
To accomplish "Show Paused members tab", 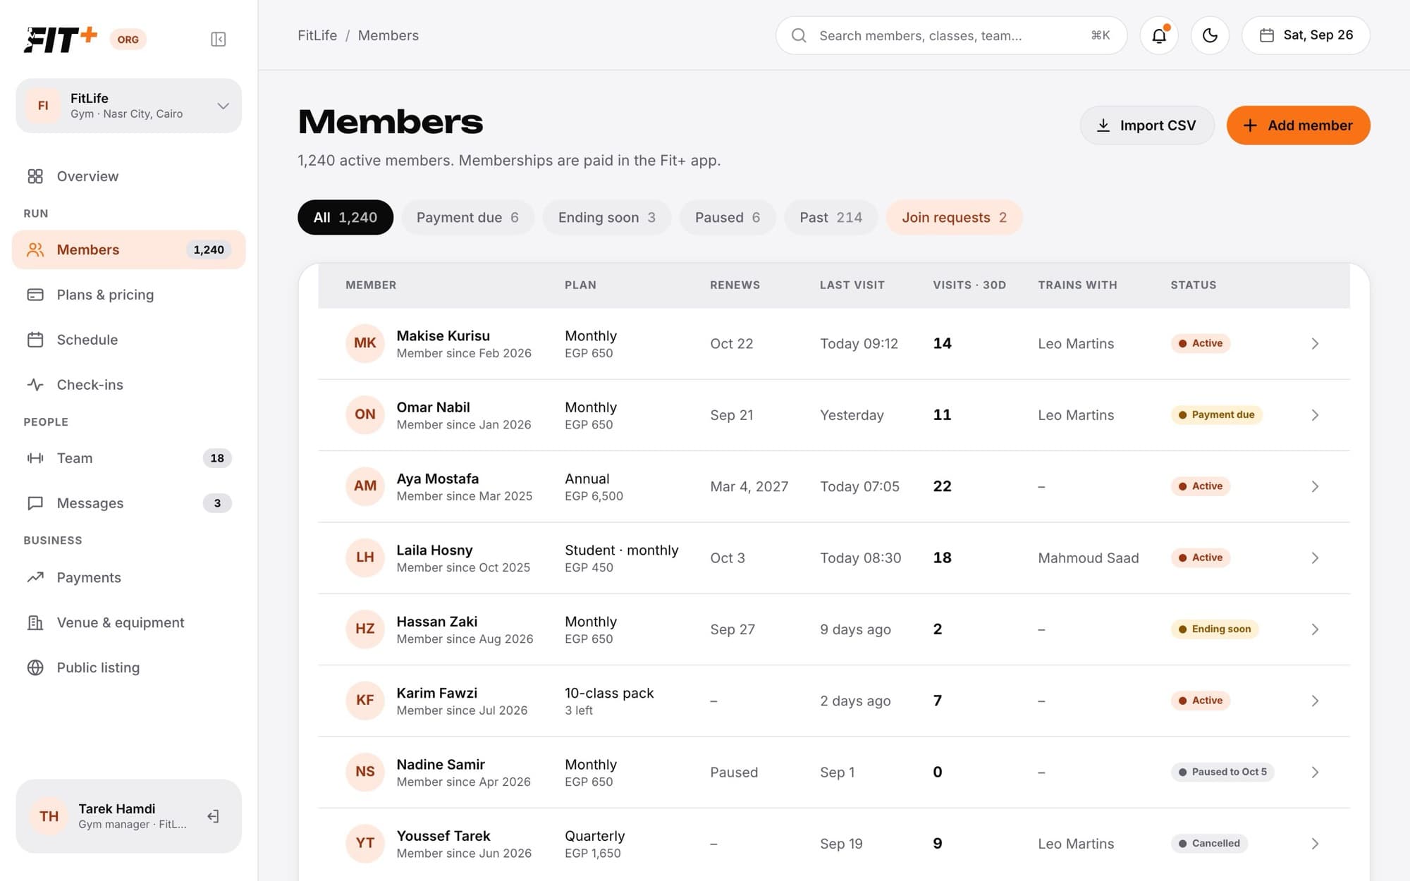I will (x=728, y=217).
